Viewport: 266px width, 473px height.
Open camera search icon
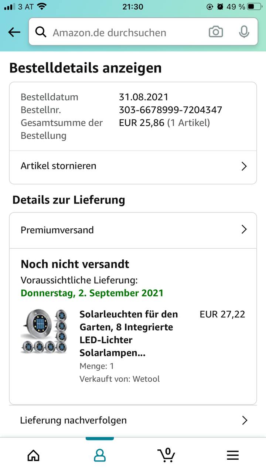[216, 32]
